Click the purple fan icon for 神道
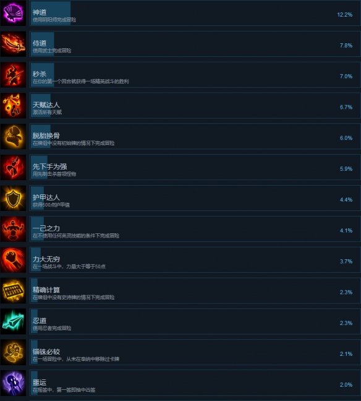 13,13
